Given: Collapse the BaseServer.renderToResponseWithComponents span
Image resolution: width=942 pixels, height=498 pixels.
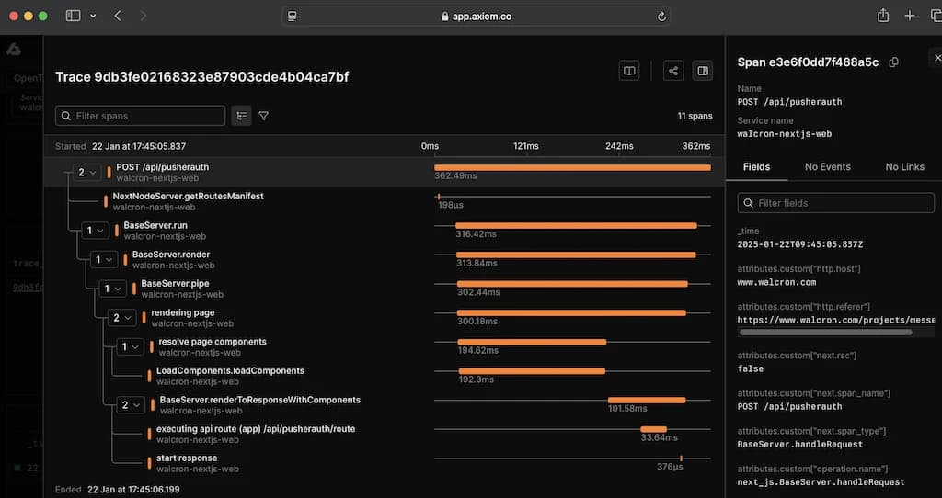Looking at the screenshot, I should (132, 405).
